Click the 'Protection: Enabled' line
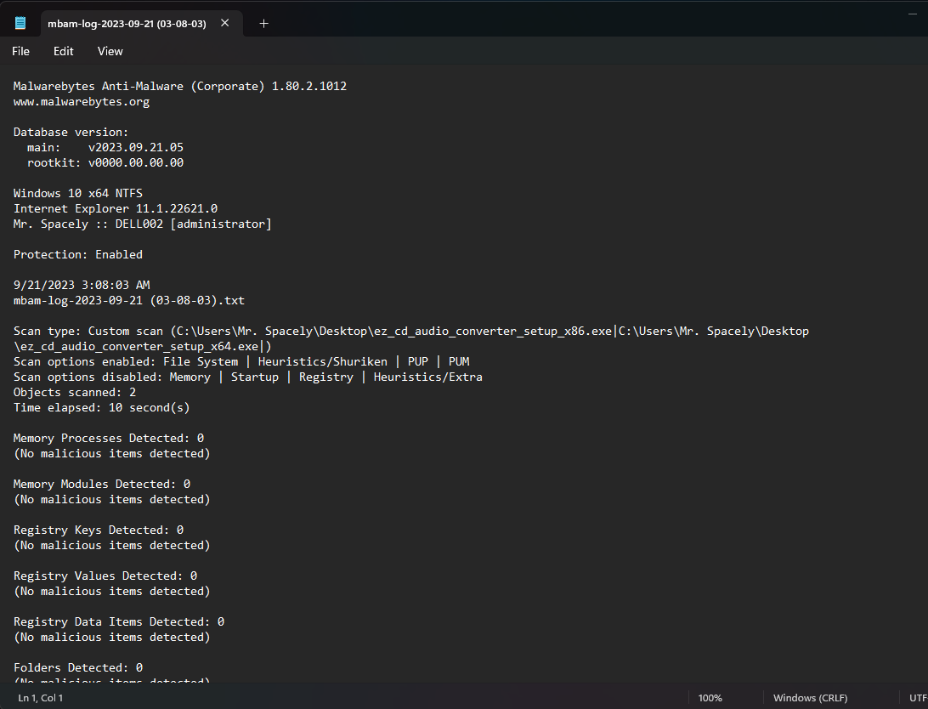 [x=78, y=254]
